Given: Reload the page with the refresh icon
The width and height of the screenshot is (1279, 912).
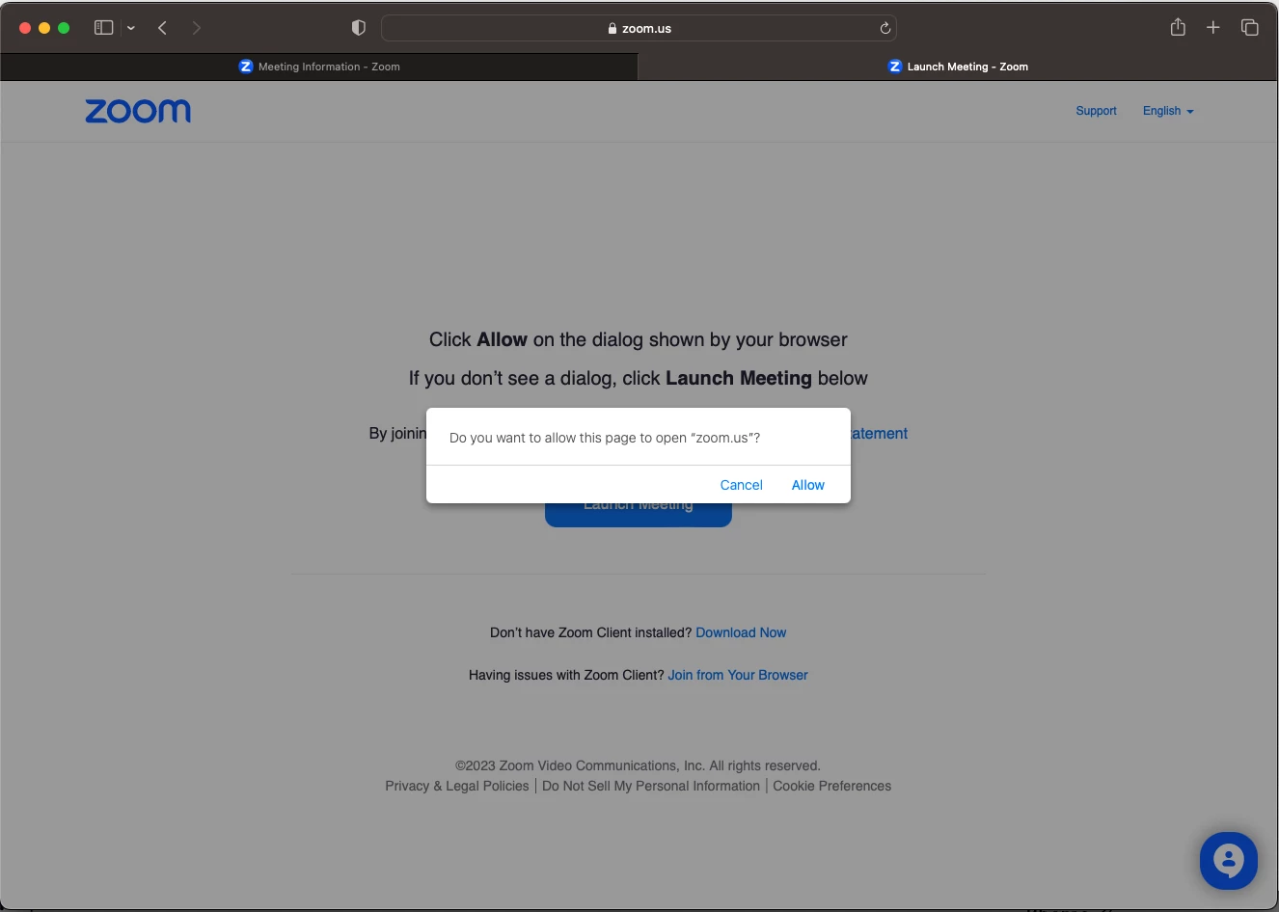Looking at the screenshot, I should 884,28.
